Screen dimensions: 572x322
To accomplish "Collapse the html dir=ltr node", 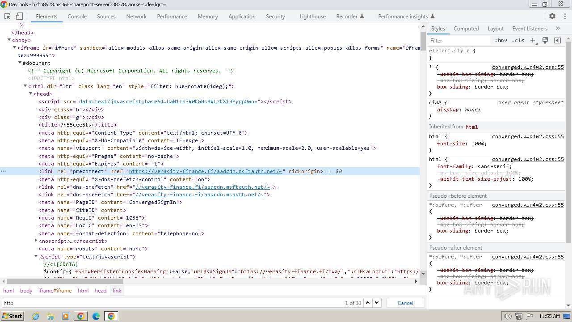I will 25,86.
